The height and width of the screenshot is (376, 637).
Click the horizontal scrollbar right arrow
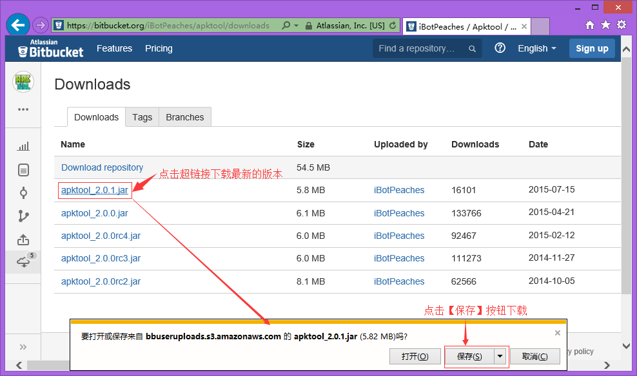607,365
